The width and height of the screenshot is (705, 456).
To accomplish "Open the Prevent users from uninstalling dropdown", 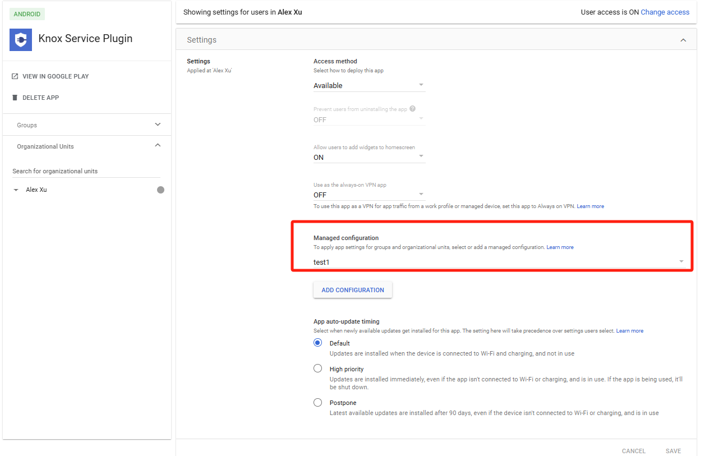I will pyautogui.click(x=369, y=119).
